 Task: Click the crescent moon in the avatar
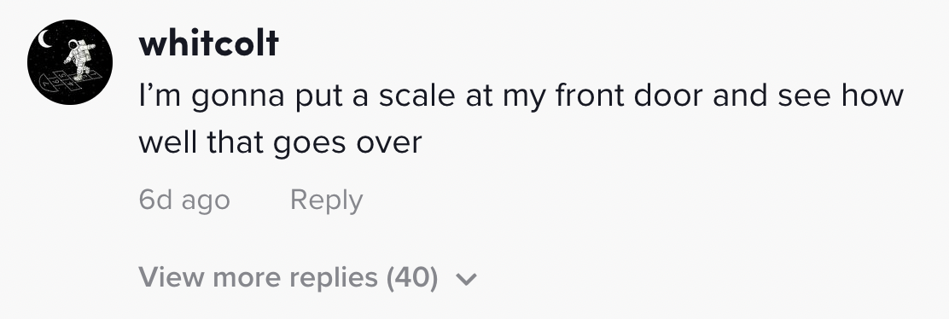44,39
